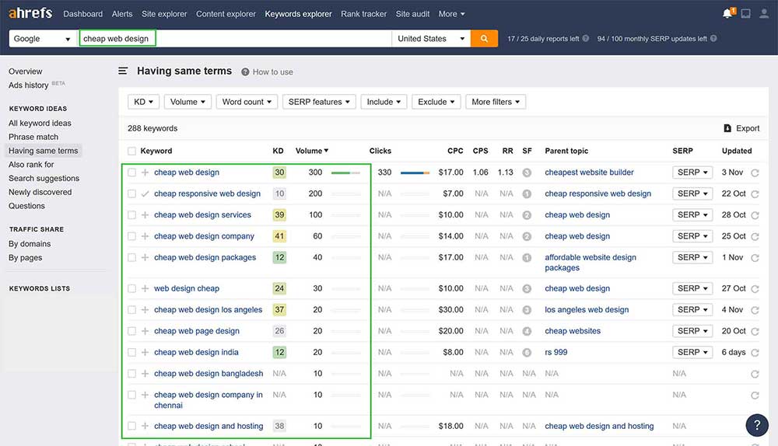Open the United States country dropdown
Screen dimensions: 778x446
point(431,39)
